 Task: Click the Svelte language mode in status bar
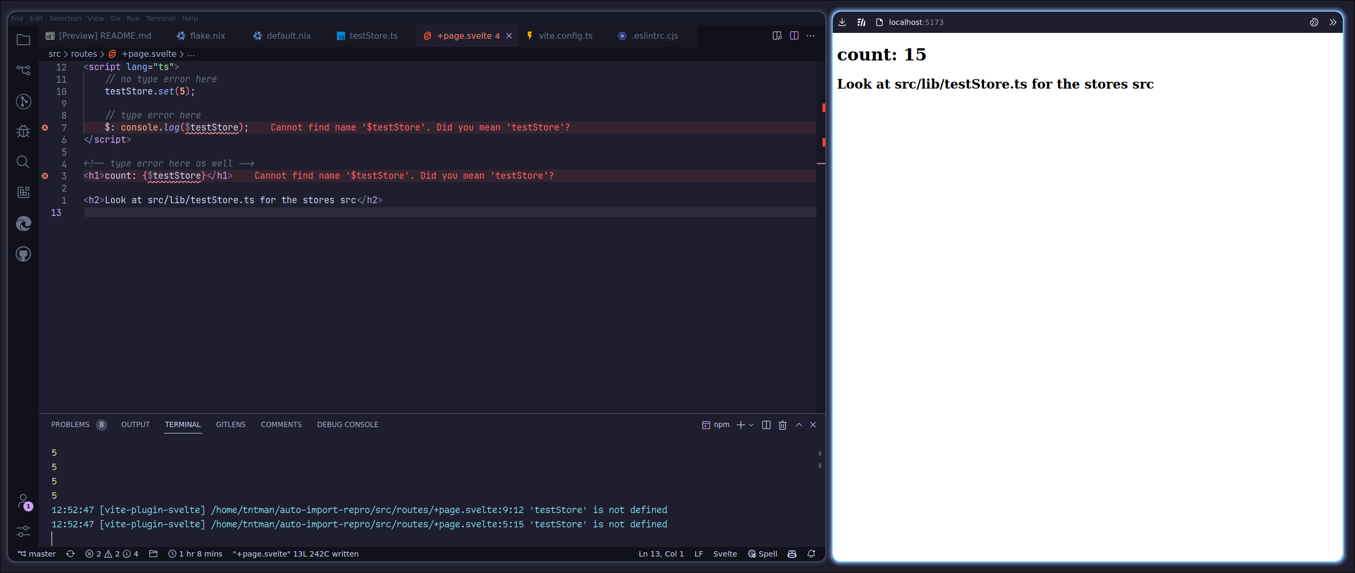point(724,553)
